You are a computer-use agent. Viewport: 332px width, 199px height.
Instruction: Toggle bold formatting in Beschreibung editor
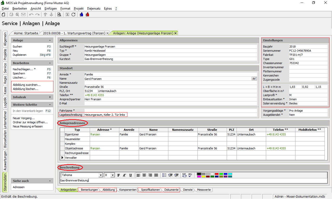pos(119,175)
